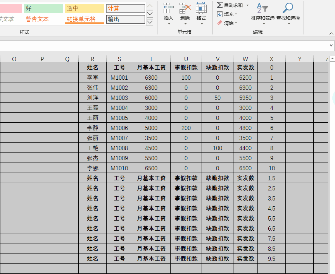
Task: Select cell containing M1003
Action: (119, 98)
